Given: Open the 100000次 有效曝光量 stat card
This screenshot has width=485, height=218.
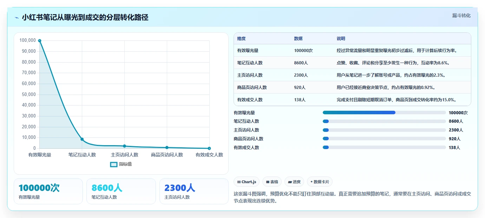Looking at the screenshot, I should (48, 191).
